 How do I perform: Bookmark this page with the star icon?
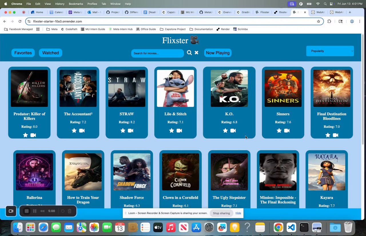[x=318, y=21]
